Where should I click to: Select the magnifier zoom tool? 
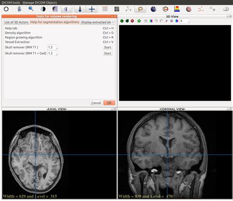(x=31, y=9)
